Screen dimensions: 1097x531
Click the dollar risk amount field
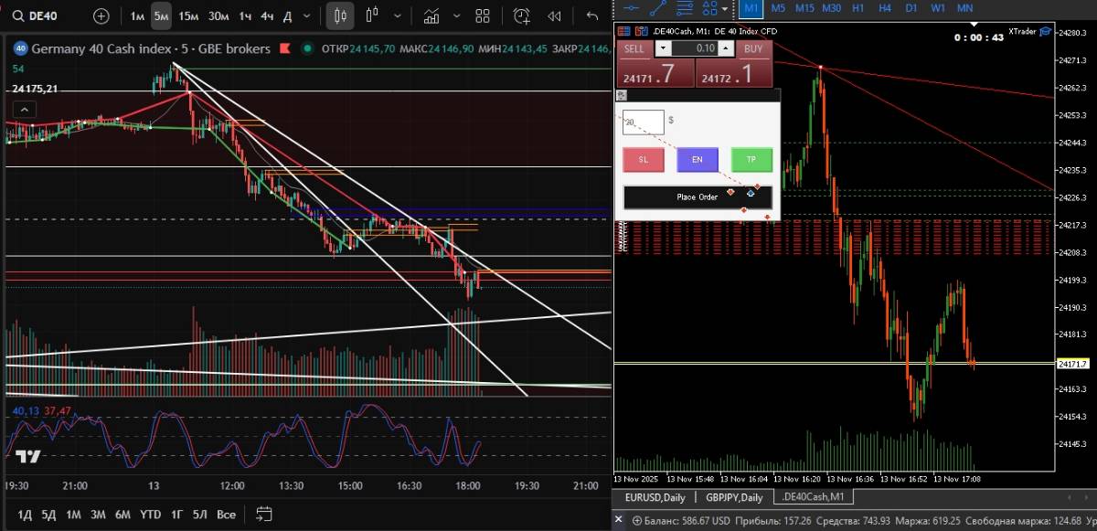click(x=644, y=122)
